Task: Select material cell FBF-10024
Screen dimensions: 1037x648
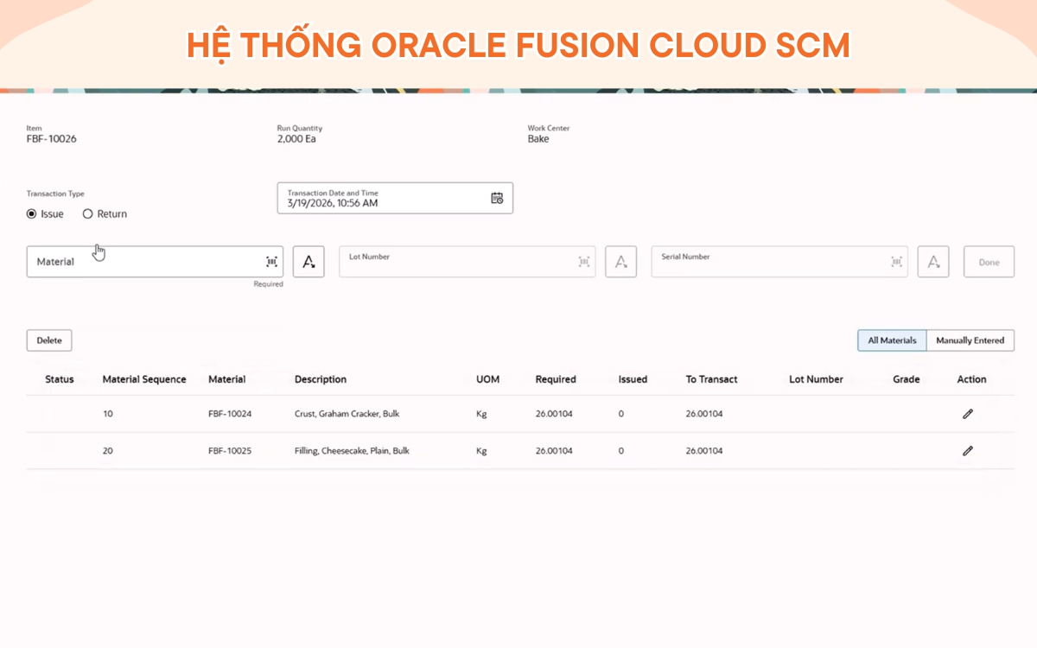Action: pyautogui.click(x=230, y=414)
